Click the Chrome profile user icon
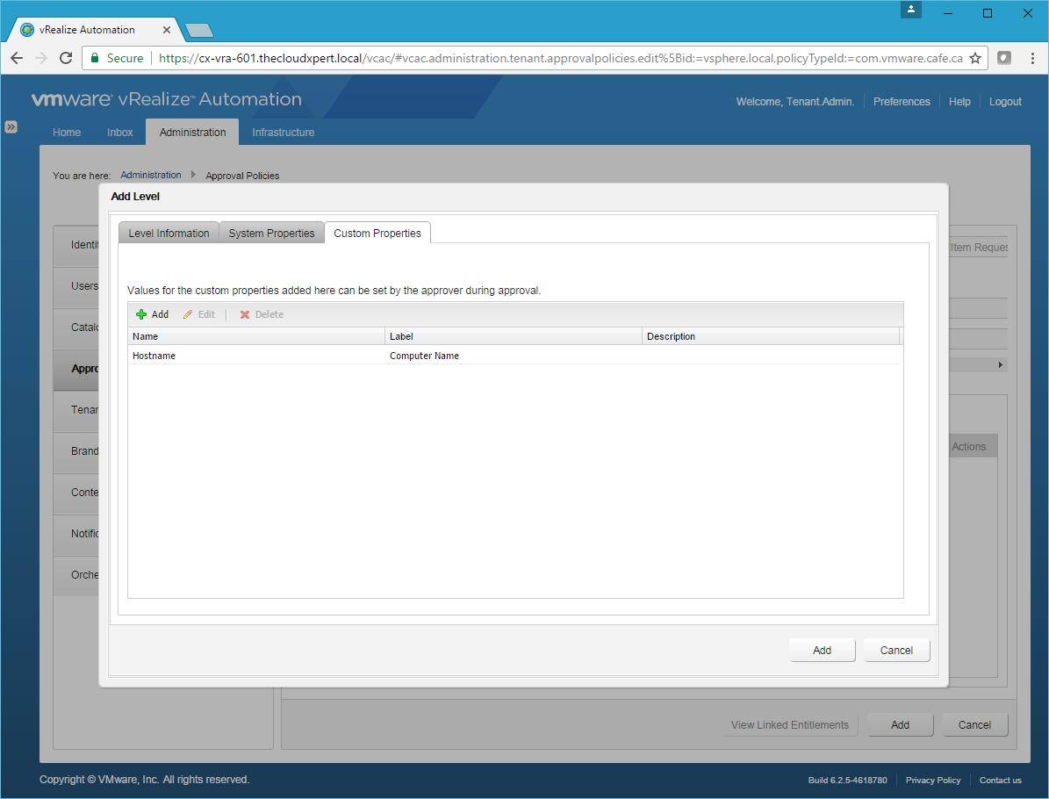 [x=911, y=10]
